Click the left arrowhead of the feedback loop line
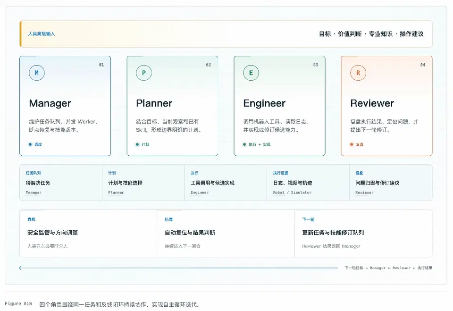This screenshot has width=453, height=311. pos(20,268)
